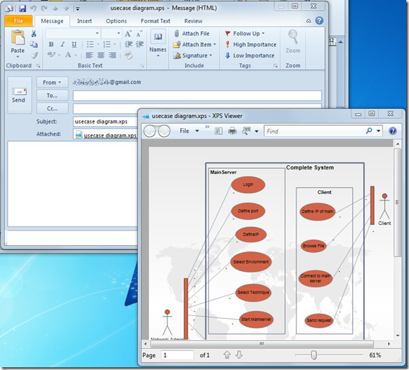409x370 pixels.
Task: Toggle Low Importance tag
Action: (250, 56)
